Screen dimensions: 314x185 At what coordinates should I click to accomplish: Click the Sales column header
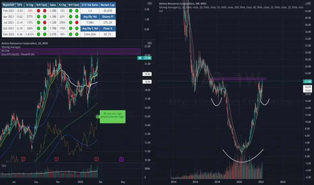coord(53,5)
